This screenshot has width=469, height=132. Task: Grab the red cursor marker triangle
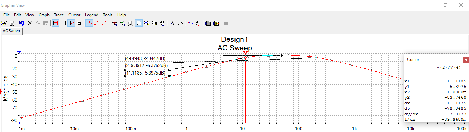(x=245, y=52)
